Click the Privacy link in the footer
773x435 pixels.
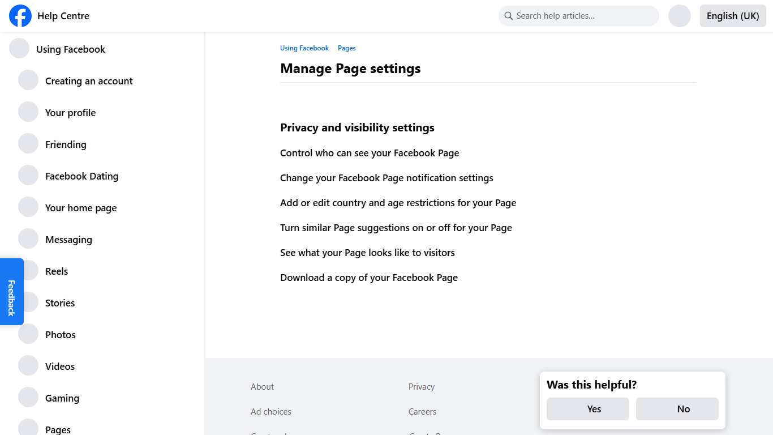(421, 386)
